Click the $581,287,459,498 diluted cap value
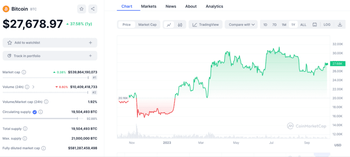This screenshot has width=350, height=157. pos(83,148)
